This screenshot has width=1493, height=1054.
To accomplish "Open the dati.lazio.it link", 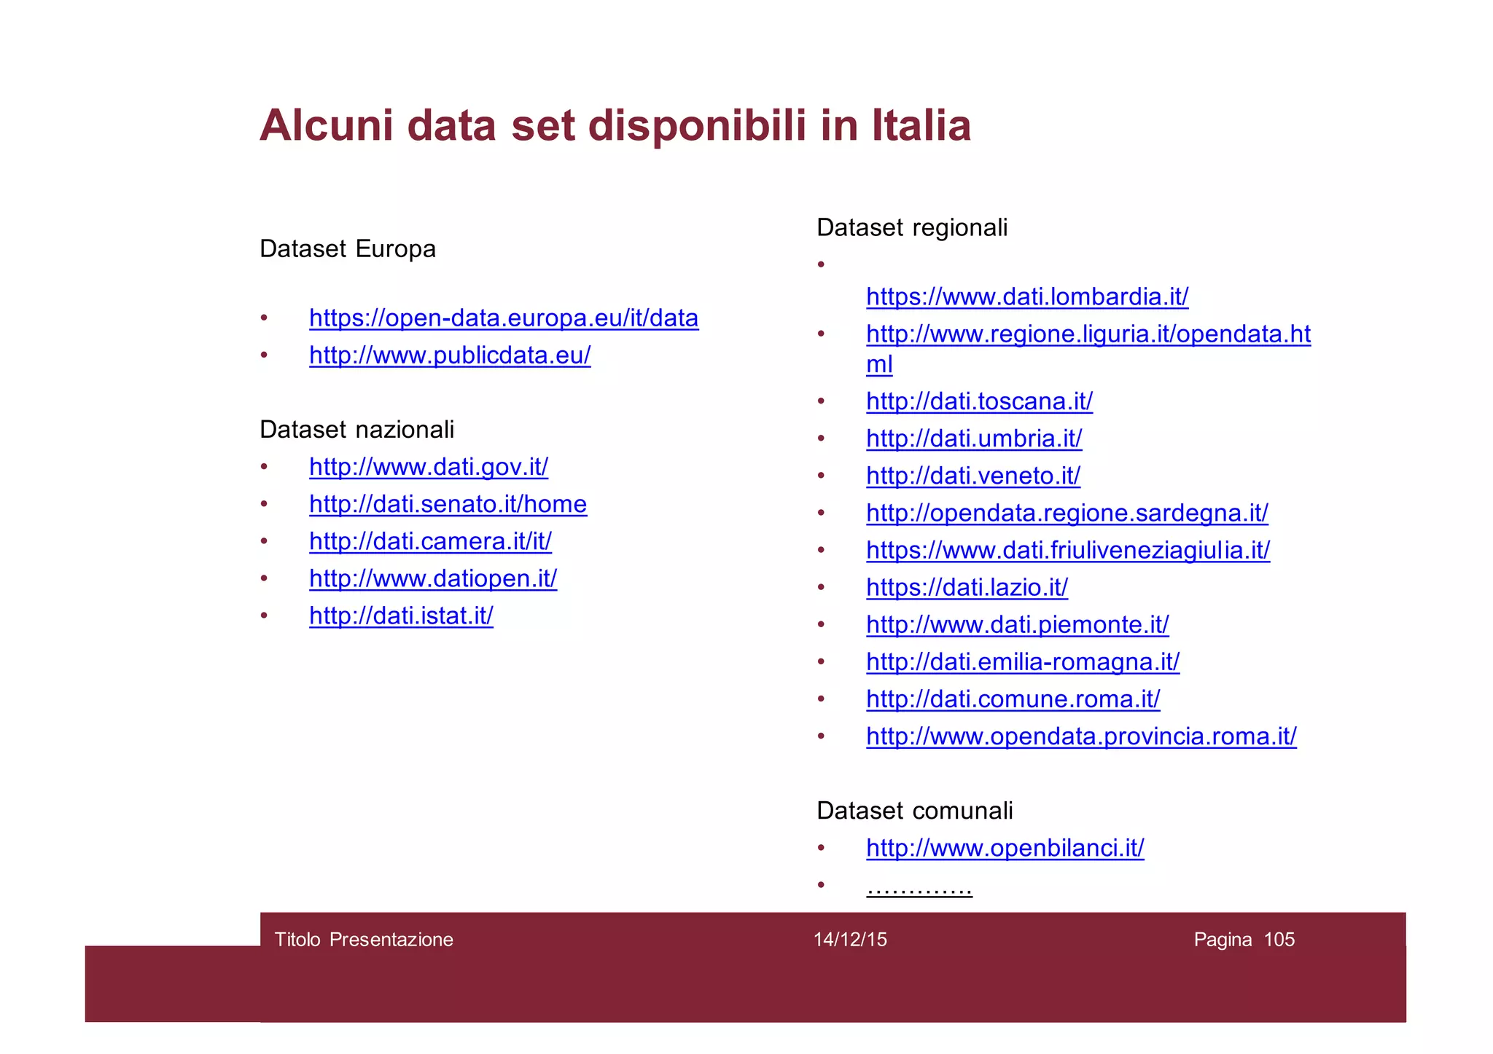I will 967,587.
